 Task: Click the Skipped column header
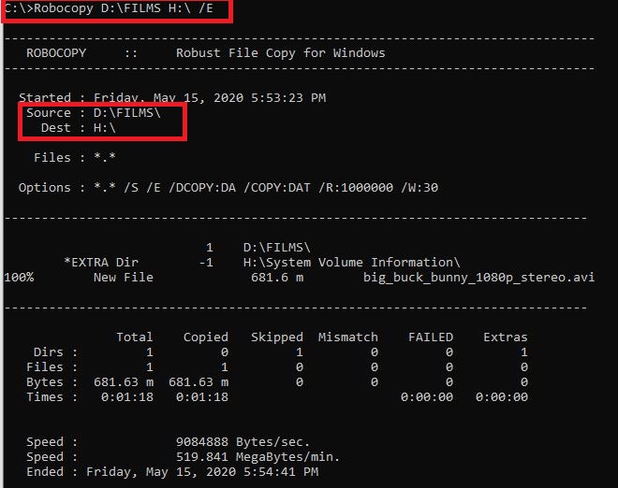point(277,337)
